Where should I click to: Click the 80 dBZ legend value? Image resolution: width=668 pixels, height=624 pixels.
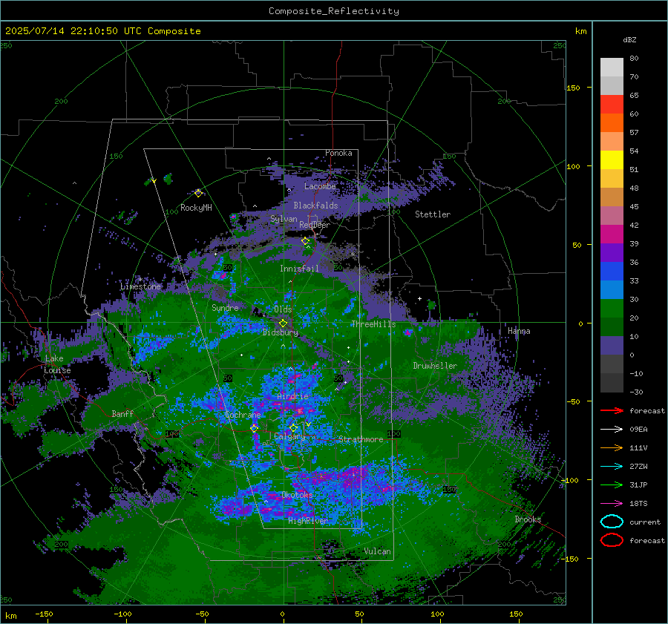(x=634, y=59)
